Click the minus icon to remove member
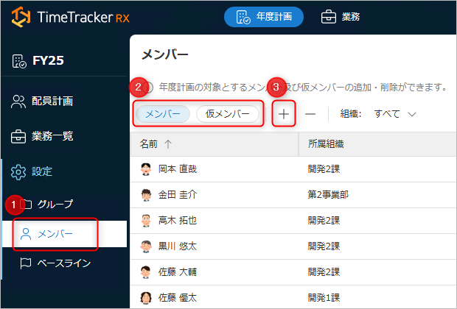 click(x=310, y=114)
